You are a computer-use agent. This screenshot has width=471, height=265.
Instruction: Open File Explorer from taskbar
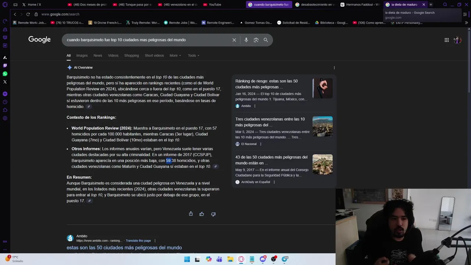click(x=230, y=259)
